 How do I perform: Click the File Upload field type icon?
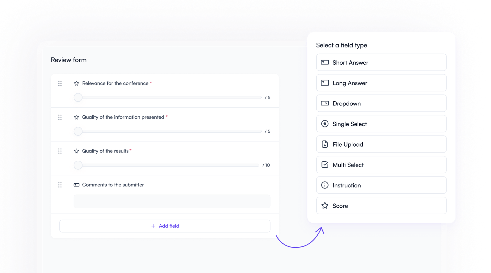coord(325,144)
